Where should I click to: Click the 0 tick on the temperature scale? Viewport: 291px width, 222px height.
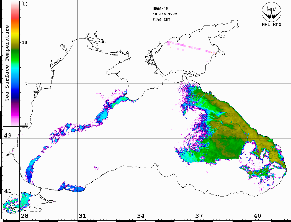(26, 124)
